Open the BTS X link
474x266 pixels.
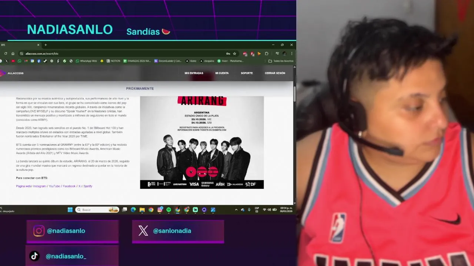79,186
